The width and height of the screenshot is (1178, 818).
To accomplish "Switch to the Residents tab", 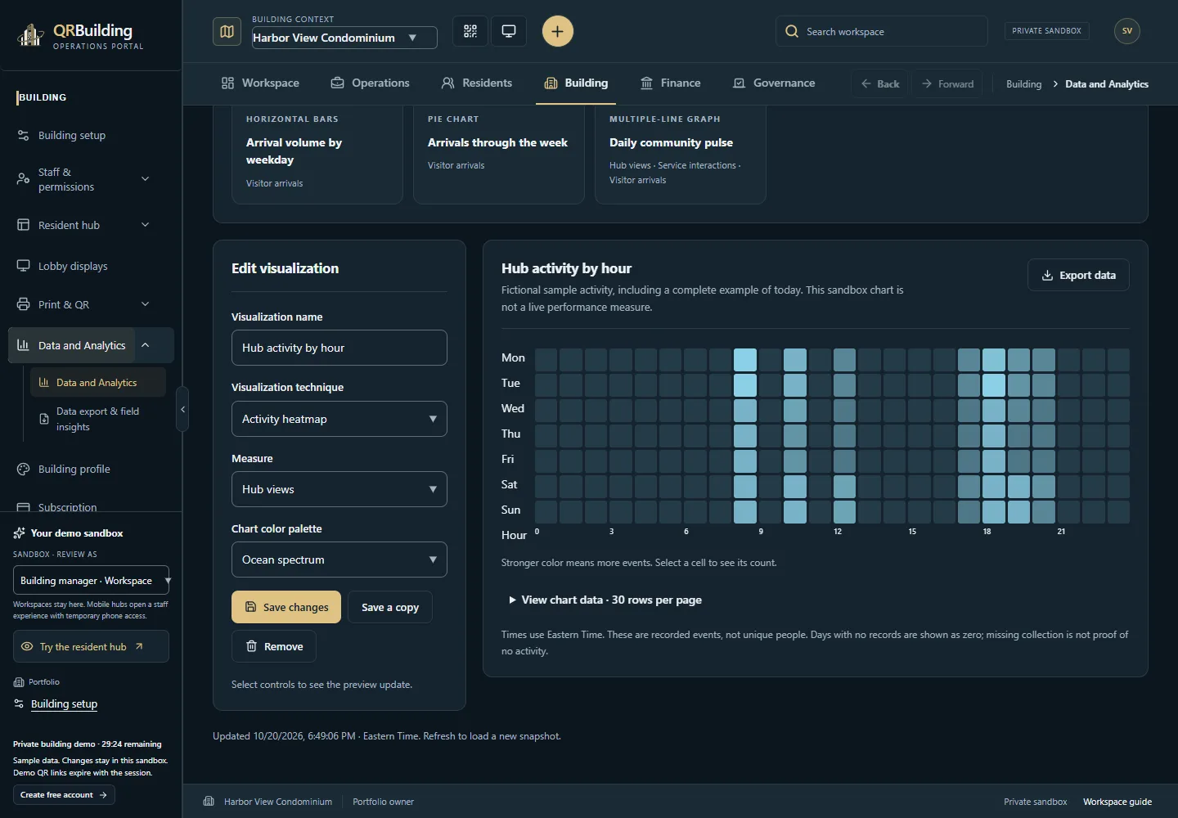I will coord(476,83).
